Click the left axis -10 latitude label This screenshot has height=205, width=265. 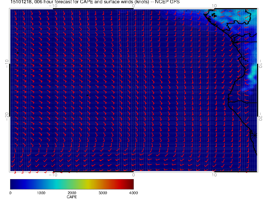click(x=6, y=63)
